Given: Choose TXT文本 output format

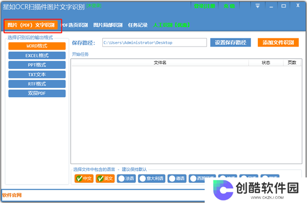Looking at the screenshot, I should point(37,75).
